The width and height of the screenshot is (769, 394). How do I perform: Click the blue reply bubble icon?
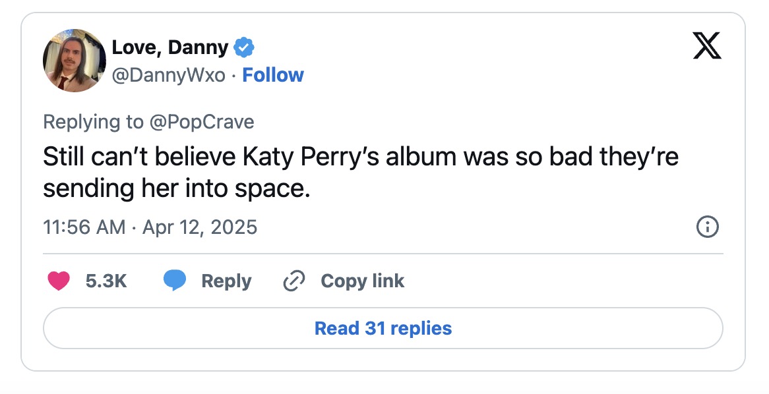[x=175, y=281]
